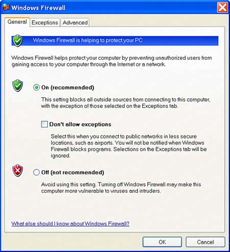Select the General tab
The width and height of the screenshot is (230, 252).
point(17,22)
